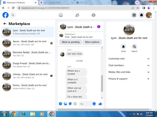Click the More options button
The width and height of the screenshot is (157, 117).
pyautogui.click(x=92, y=42)
